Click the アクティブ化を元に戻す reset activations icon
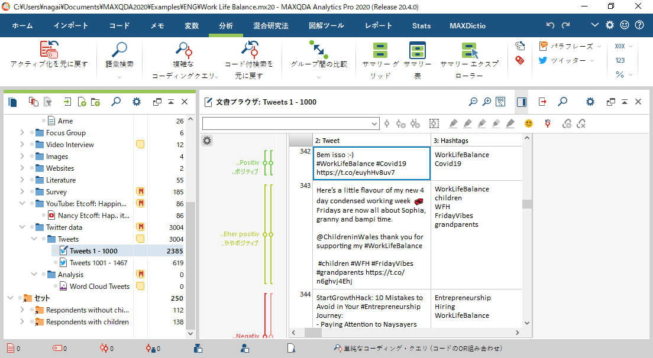 tap(49, 49)
